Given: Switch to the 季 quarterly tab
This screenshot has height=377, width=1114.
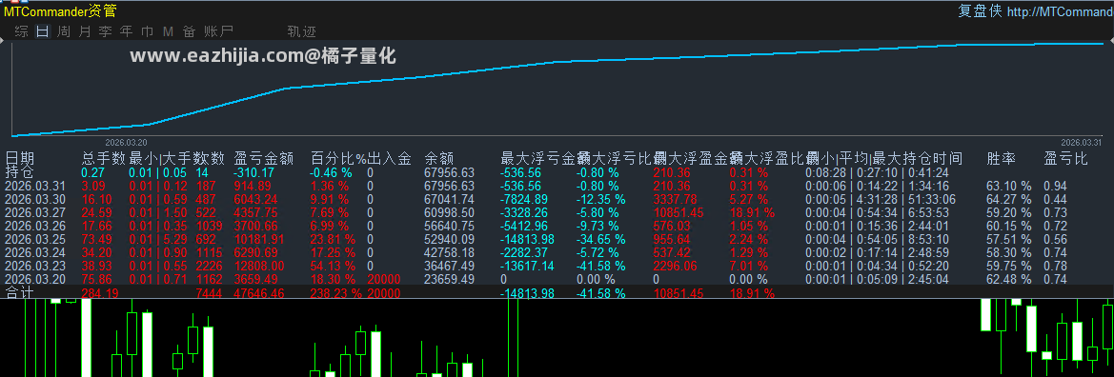Looking at the screenshot, I should pyautogui.click(x=106, y=31).
